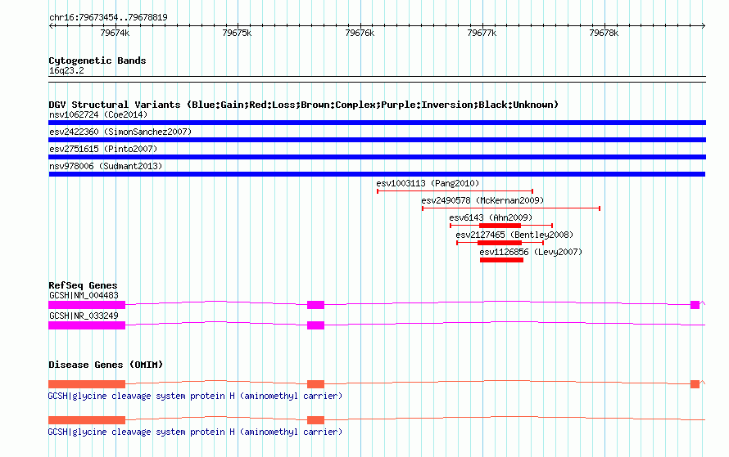Viewport: 729px width, 457px height.
Task: Select the esv2751615 (Pinto2007) label
Action: tap(103, 149)
